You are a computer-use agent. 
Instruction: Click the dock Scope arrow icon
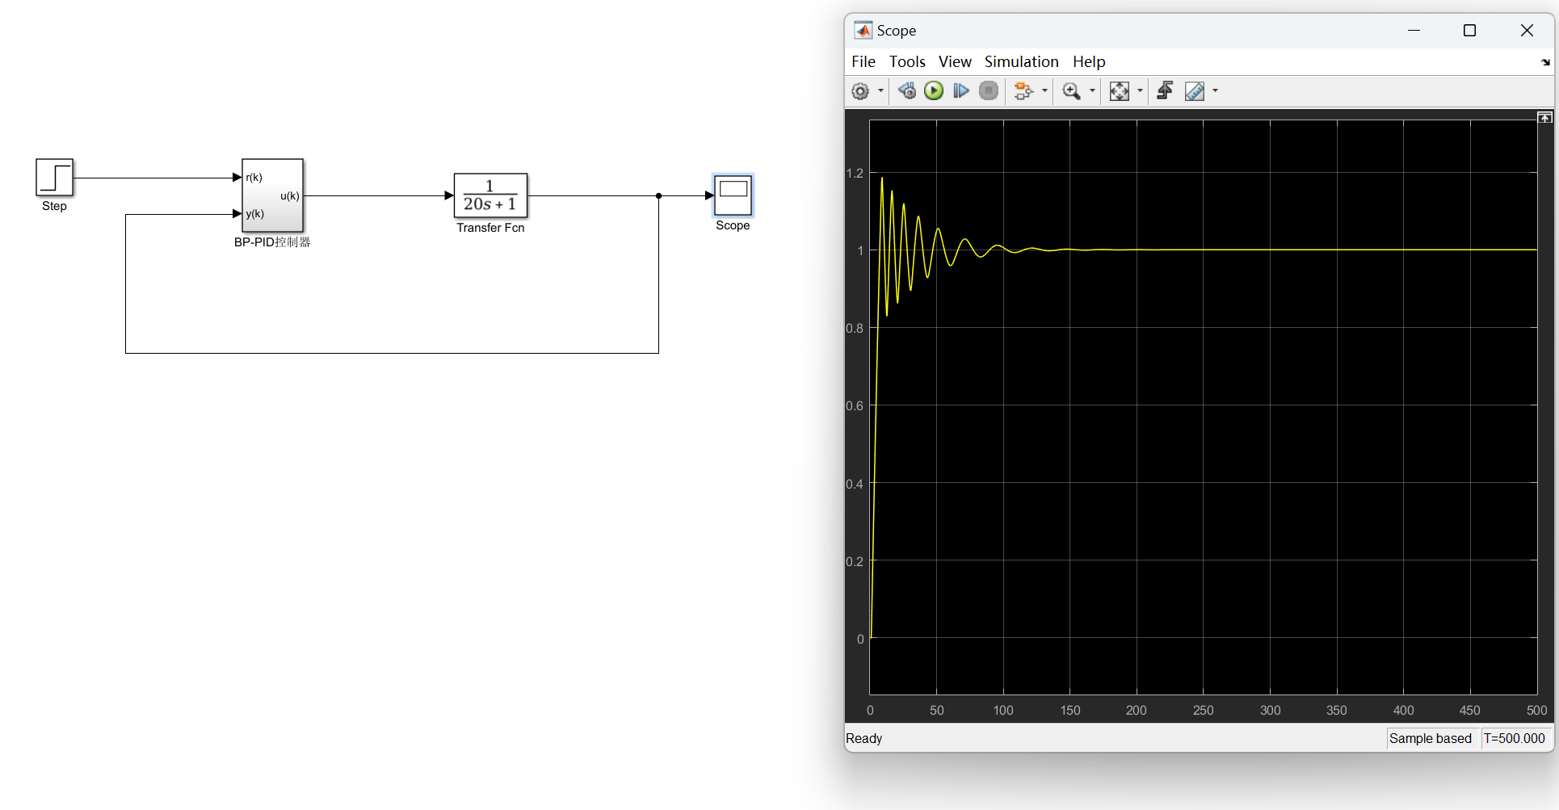click(1545, 62)
